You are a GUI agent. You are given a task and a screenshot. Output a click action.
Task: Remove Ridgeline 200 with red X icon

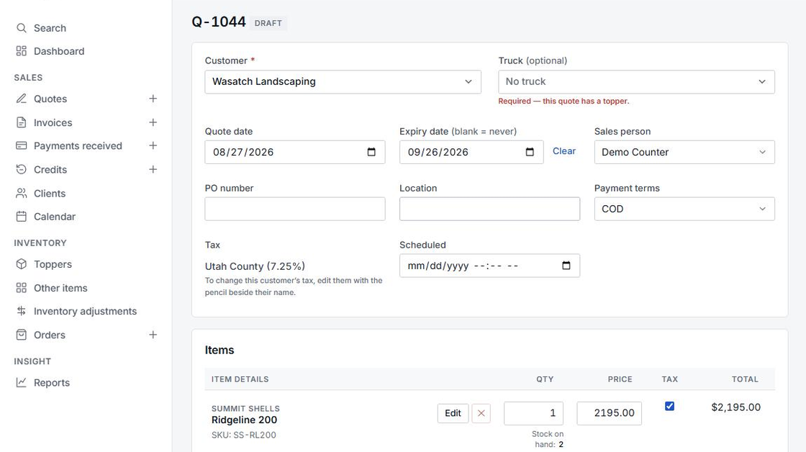click(481, 413)
